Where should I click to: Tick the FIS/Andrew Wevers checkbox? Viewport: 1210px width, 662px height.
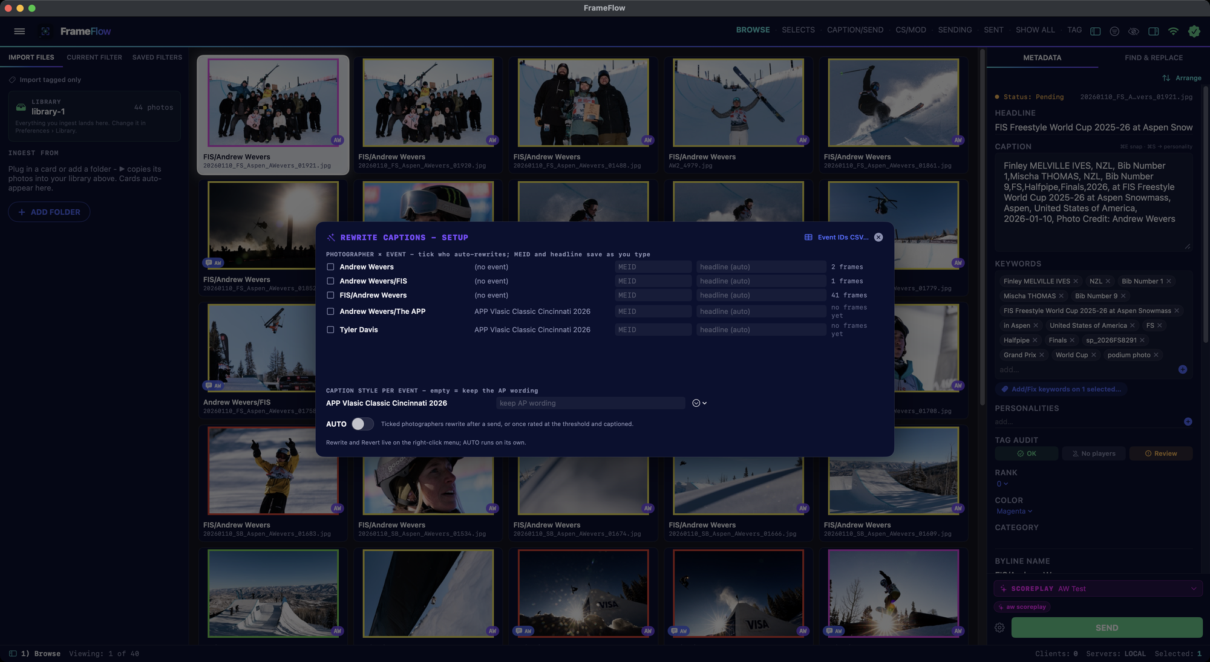(330, 296)
